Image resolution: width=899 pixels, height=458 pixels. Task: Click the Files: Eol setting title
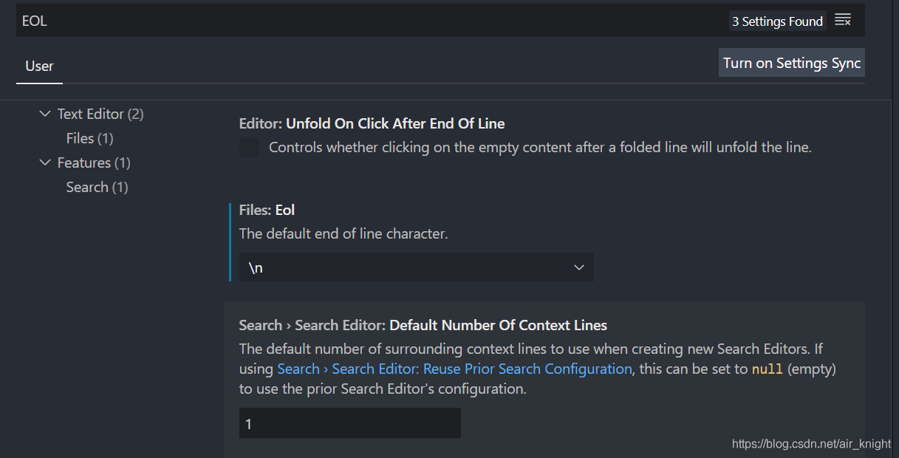pos(267,210)
